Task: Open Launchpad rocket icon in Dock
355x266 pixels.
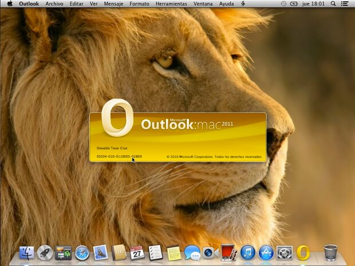Action: pyautogui.click(x=45, y=253)
